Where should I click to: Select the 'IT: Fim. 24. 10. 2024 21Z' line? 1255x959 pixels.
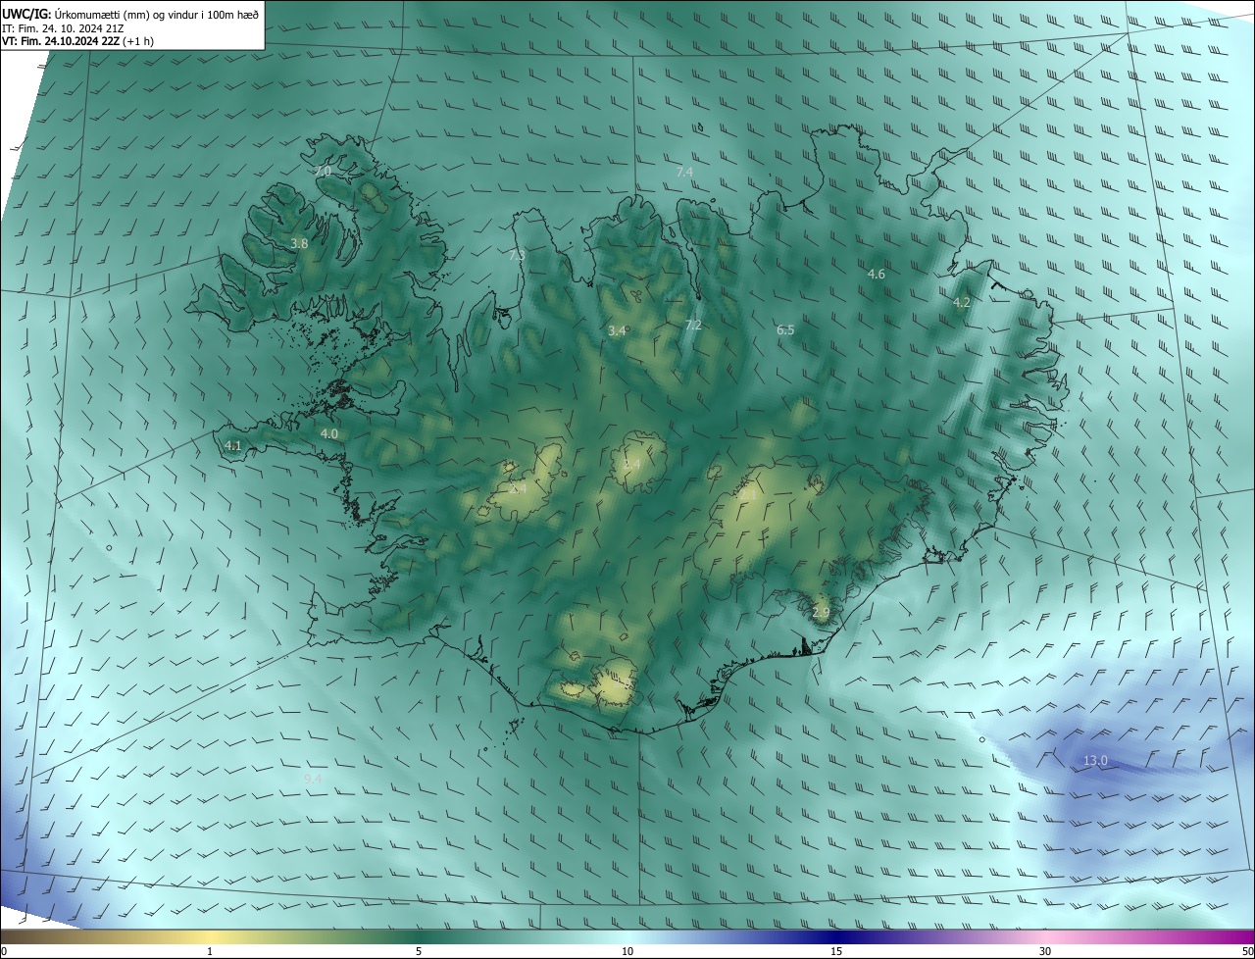click(x=63, y=27)
